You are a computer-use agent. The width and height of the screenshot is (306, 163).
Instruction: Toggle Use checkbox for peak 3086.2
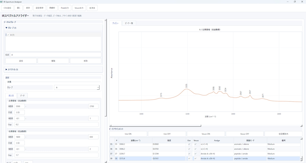(189, 149)
